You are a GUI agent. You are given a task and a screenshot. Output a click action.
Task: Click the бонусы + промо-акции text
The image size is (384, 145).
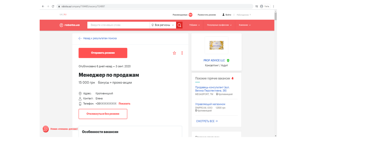(x=115, y=83)
